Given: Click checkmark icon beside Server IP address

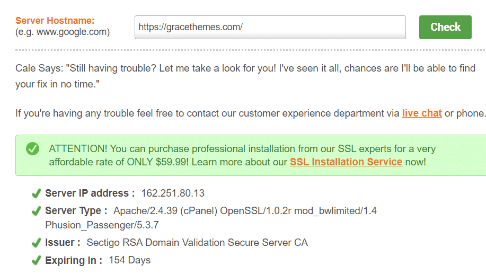Looking at the screenshot, I should [x=36, y=193].
